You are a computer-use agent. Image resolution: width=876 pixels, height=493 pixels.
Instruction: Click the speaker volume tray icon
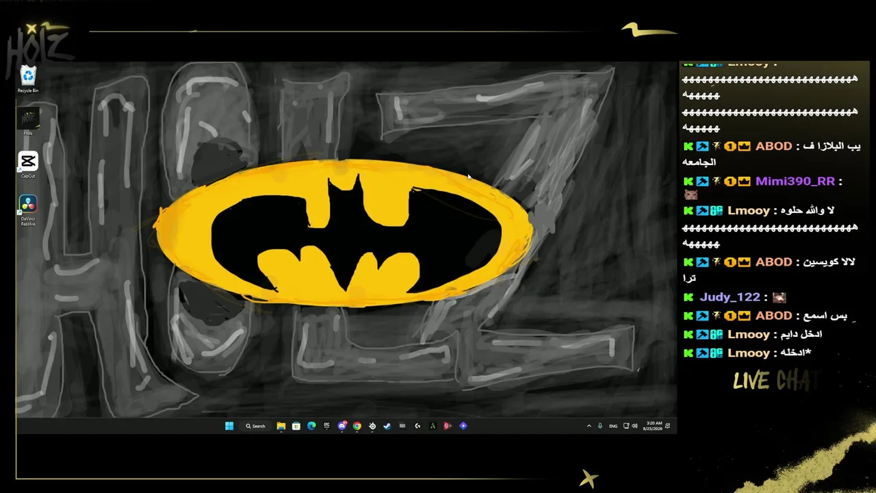[x=634, y=426]
